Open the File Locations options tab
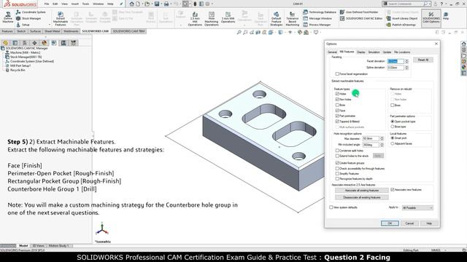Viewport: 467px width, 262px height. coord(402,52)
